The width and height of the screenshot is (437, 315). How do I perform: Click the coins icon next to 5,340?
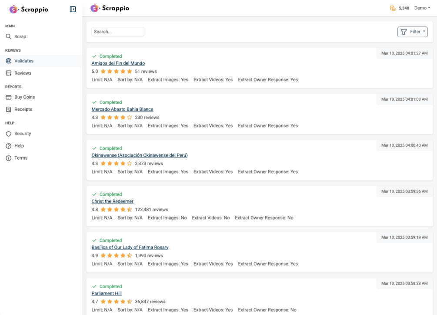tap(393, 8)
